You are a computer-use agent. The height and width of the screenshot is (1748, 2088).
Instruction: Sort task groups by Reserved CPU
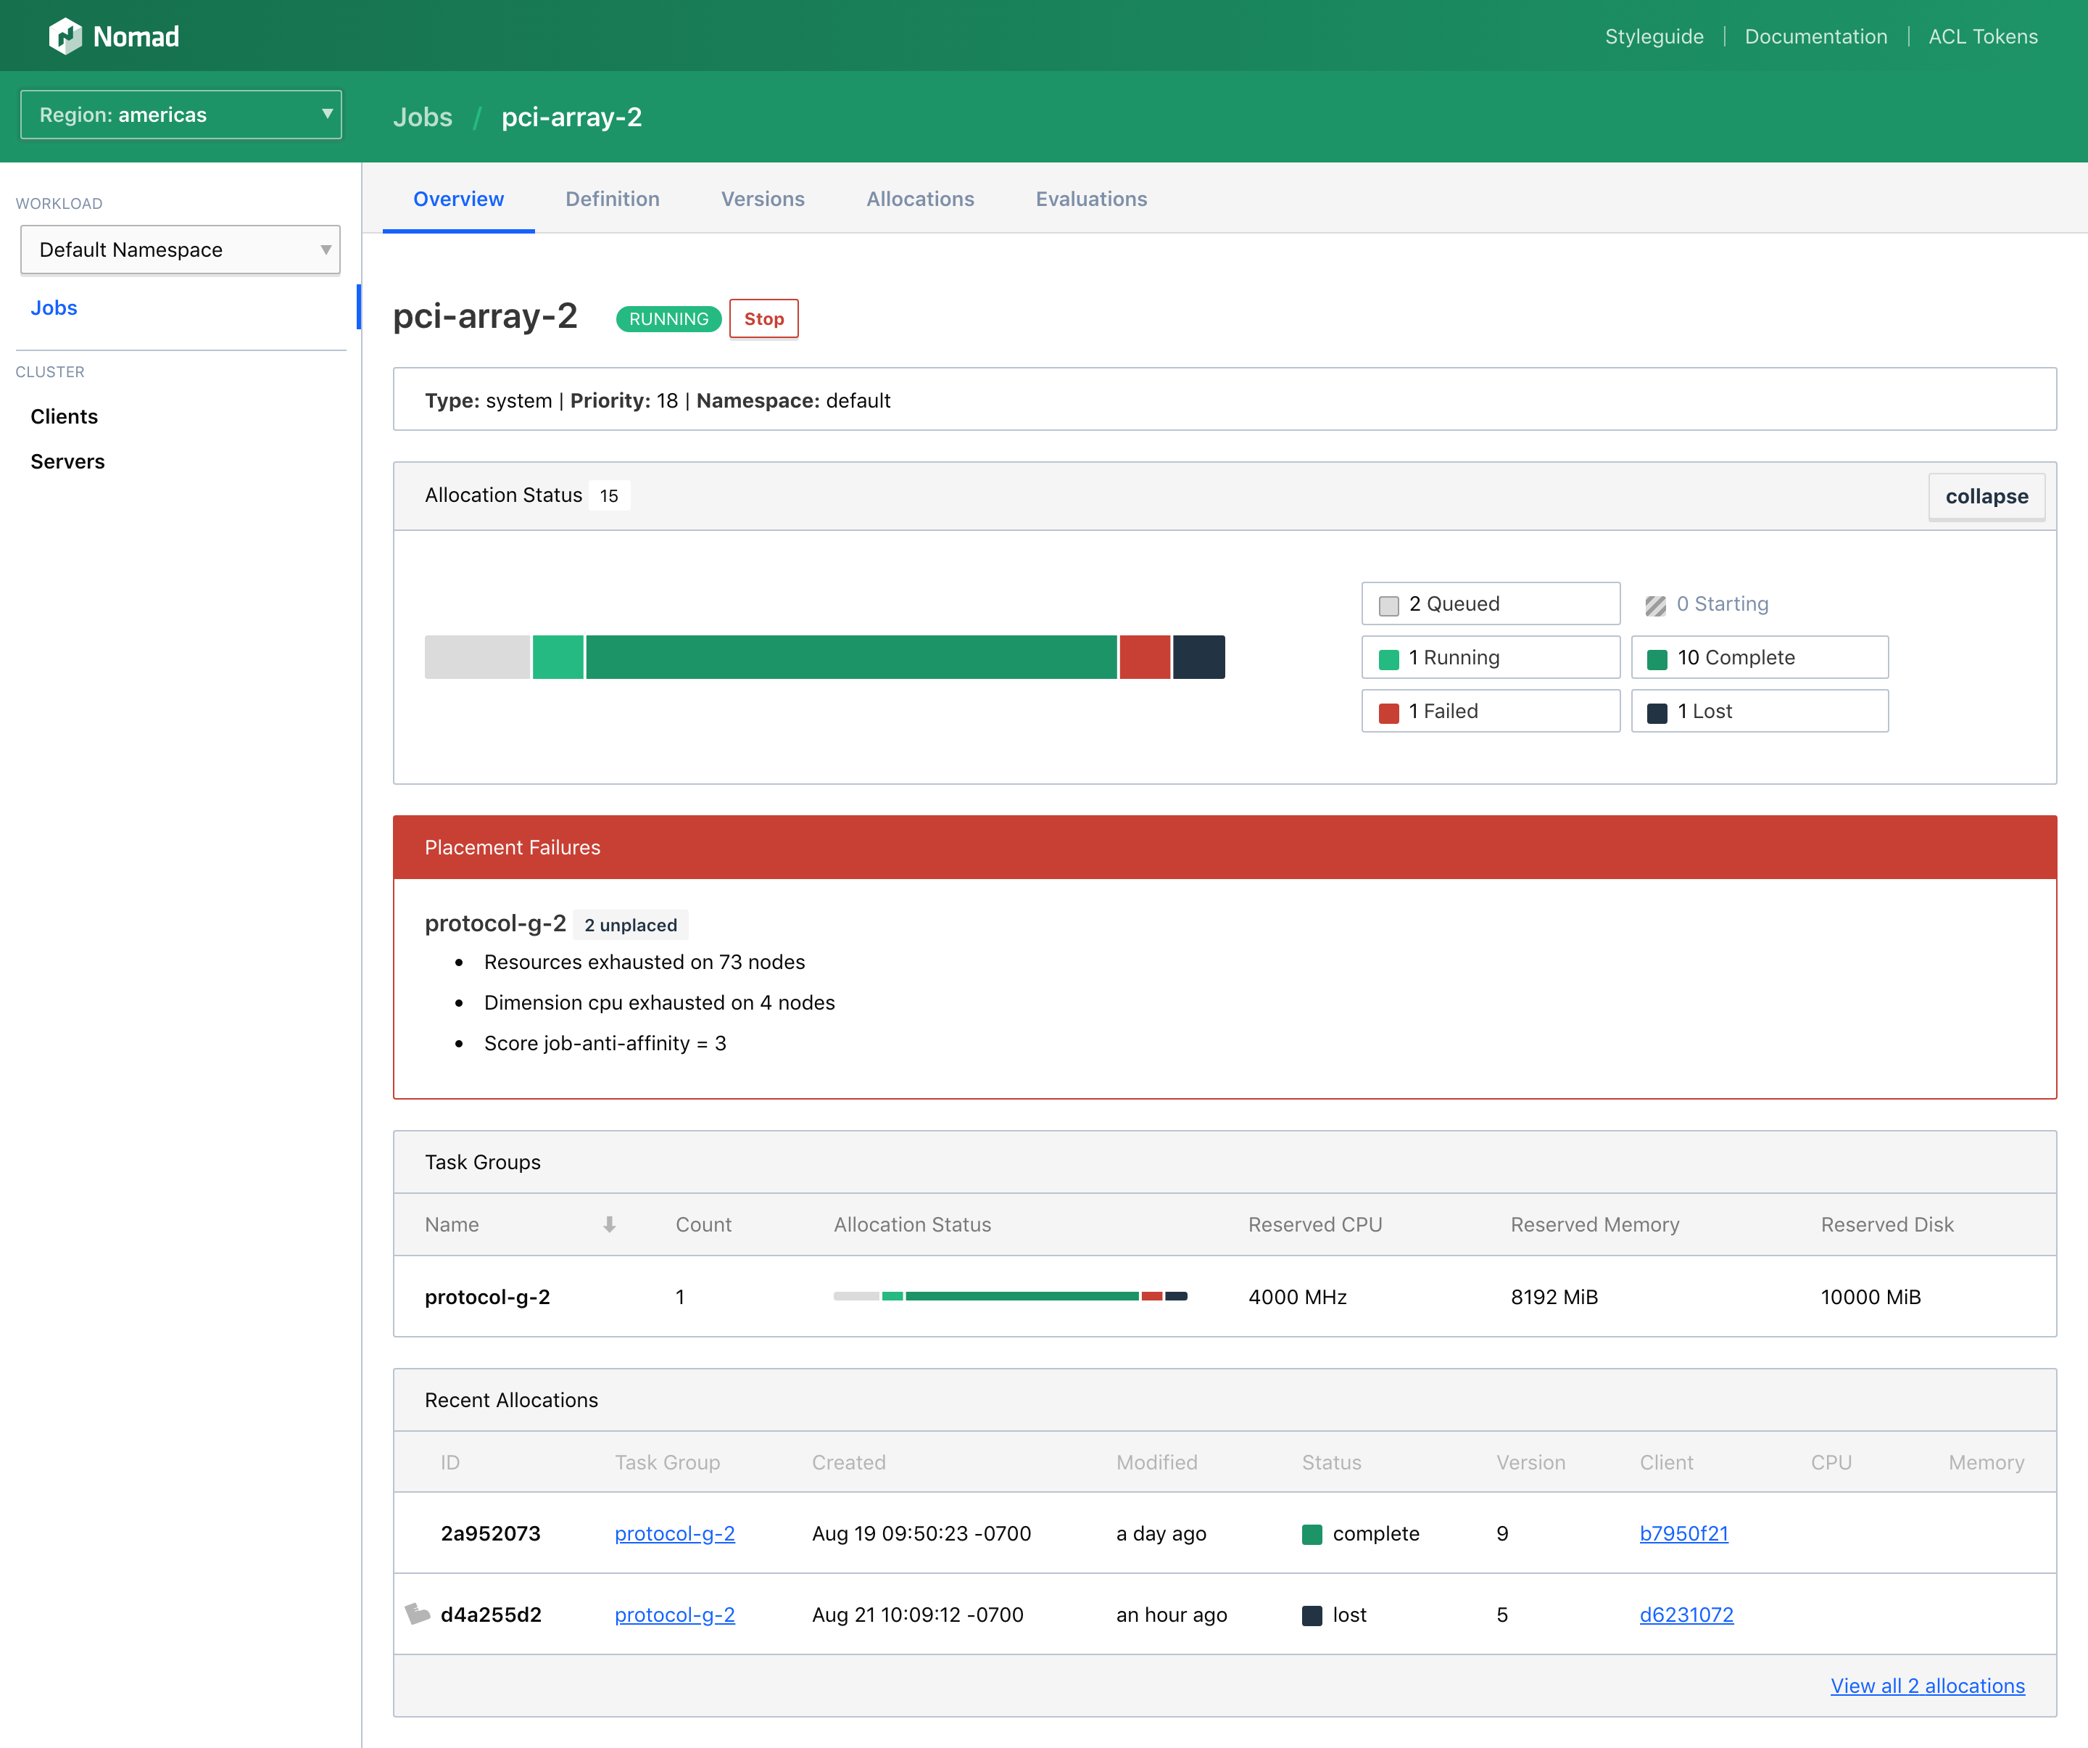[x=1314, y=1225]
